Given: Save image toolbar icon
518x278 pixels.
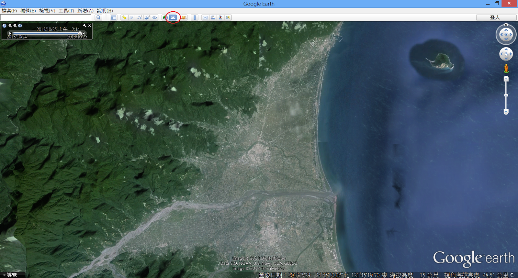Looking at the screenshot, I should click(x=220, y=17).
